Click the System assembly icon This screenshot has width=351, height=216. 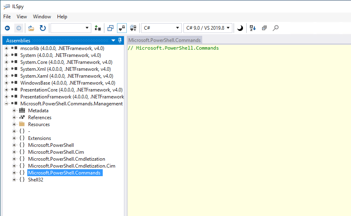click(x=15, y=55)
